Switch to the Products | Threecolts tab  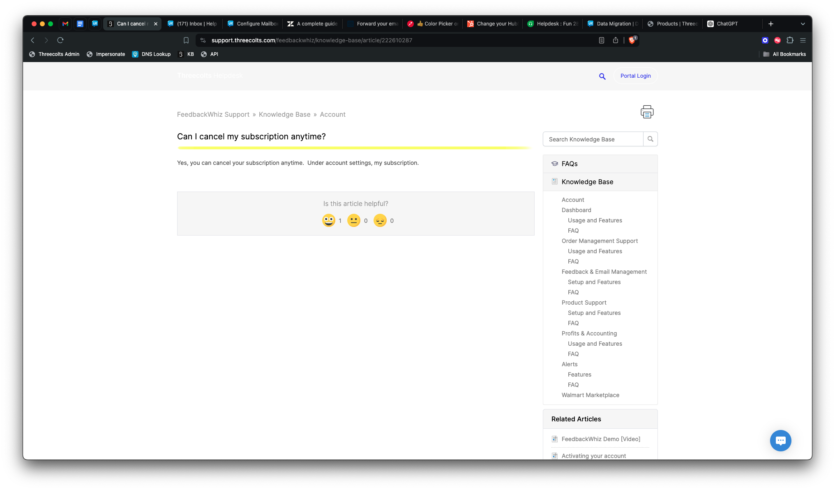(673, 24)
